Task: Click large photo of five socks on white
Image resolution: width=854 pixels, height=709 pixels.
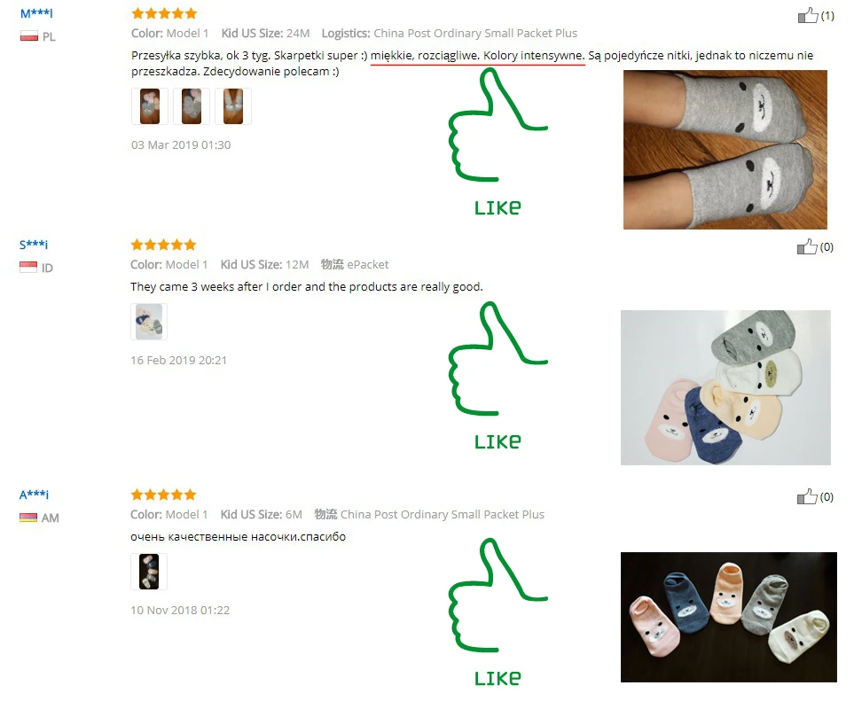Action: click(725, 387)
